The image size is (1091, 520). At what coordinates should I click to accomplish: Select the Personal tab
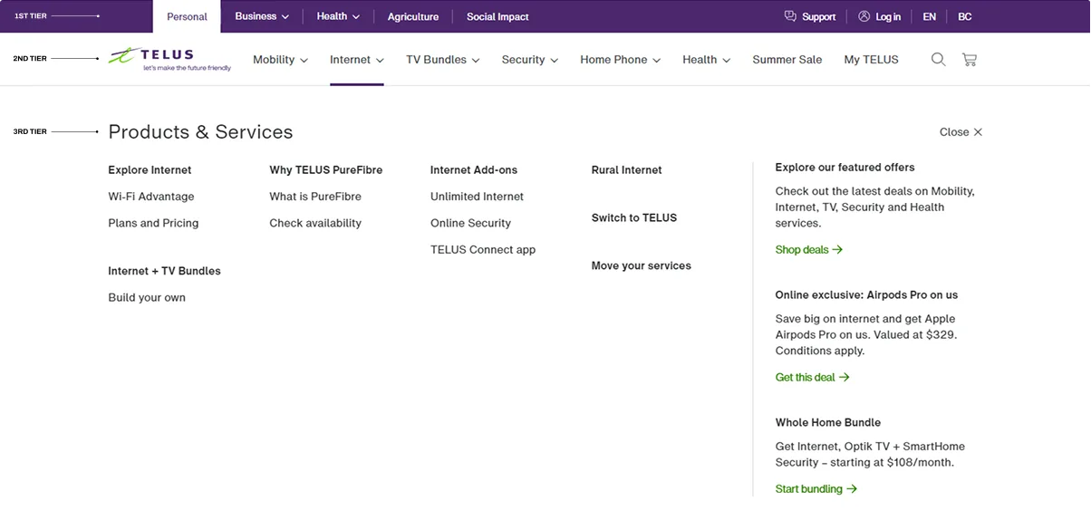click(187, 16)
